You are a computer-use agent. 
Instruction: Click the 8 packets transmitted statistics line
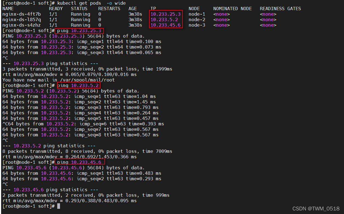click(x=87, y=151)
